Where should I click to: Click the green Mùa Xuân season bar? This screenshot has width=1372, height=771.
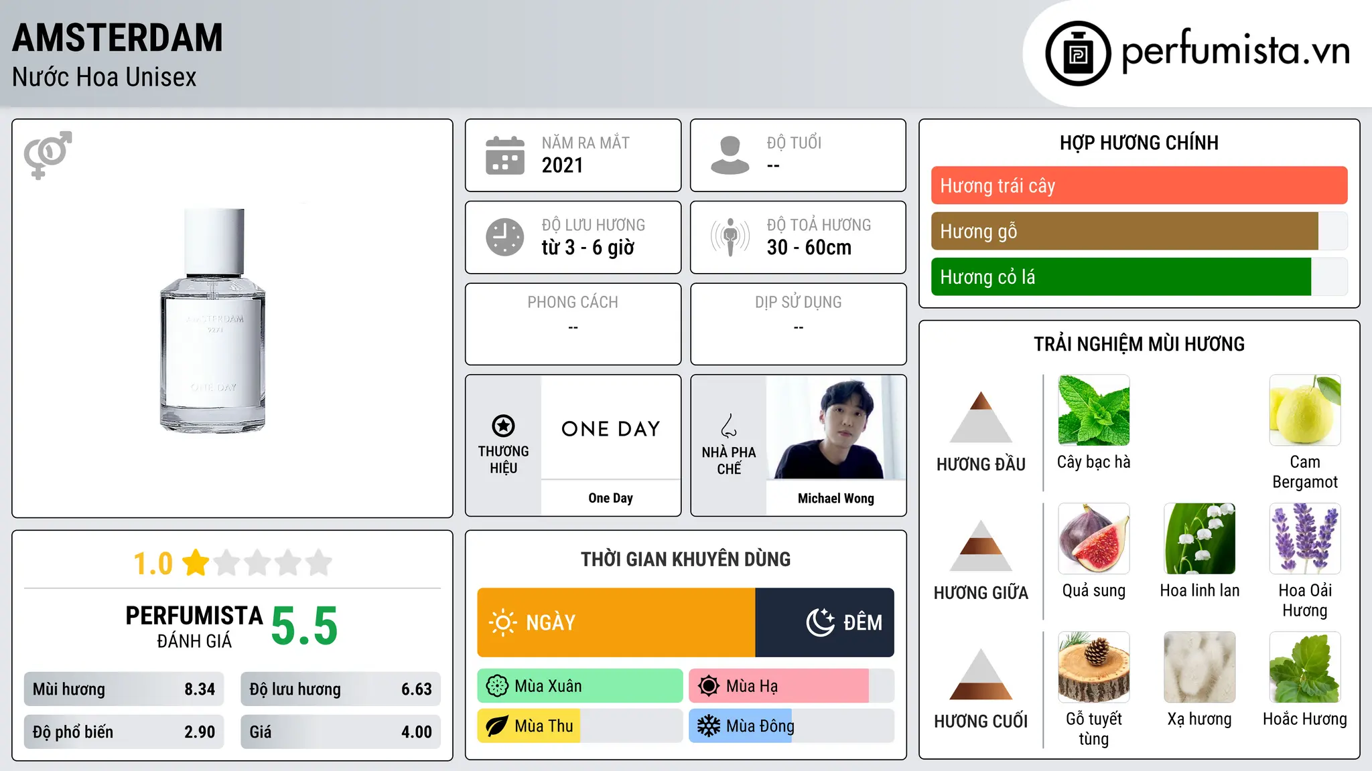pos(580,686)
